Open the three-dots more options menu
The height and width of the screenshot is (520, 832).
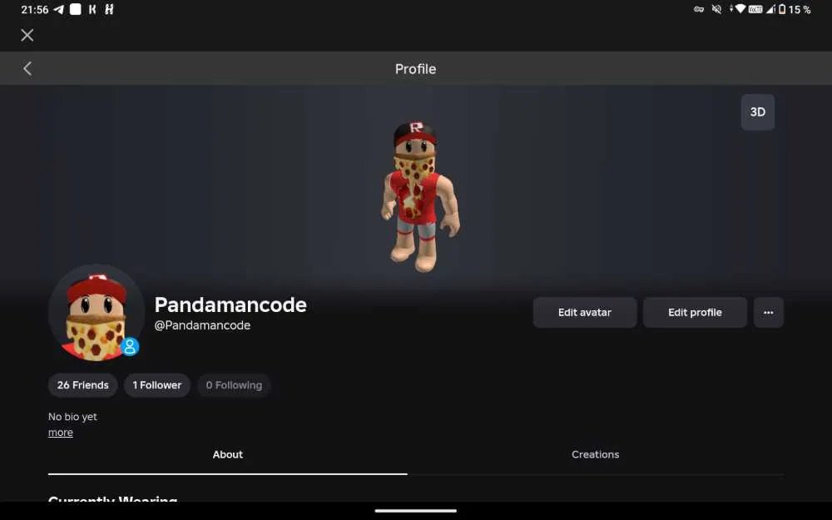768,313
